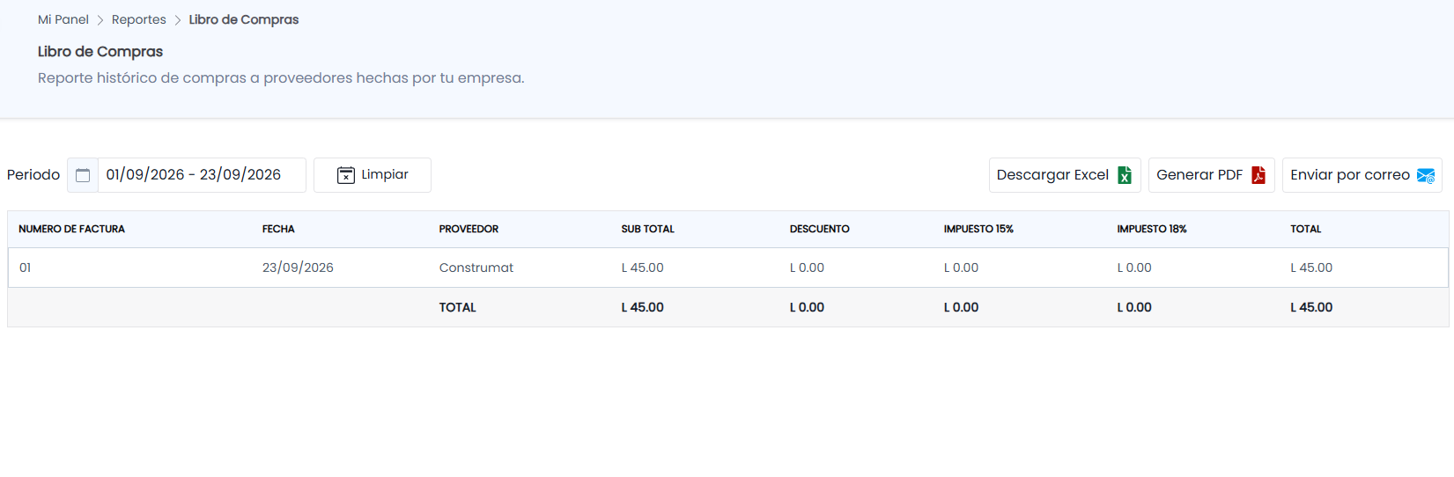Image resolution: width=1454 pixels, height=477 pixels.
Task: Click Construmat row impuesto 18% value
Action: 1134,268
